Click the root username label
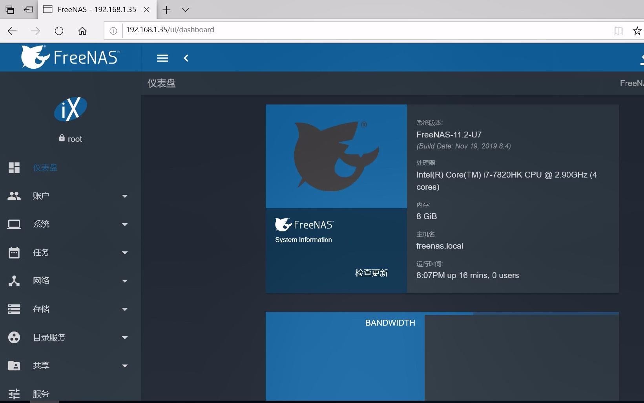 coord(75,139)
